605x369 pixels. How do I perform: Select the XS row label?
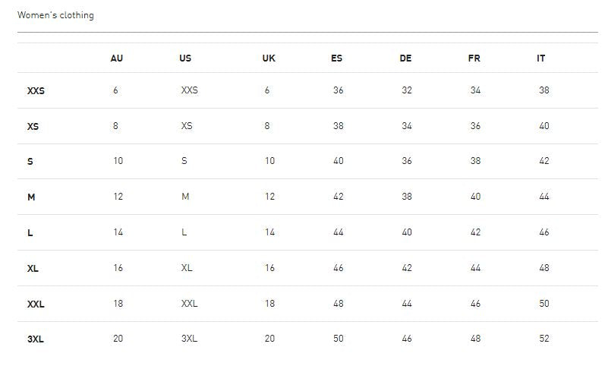pyautogui.click(x=33, y=127)
